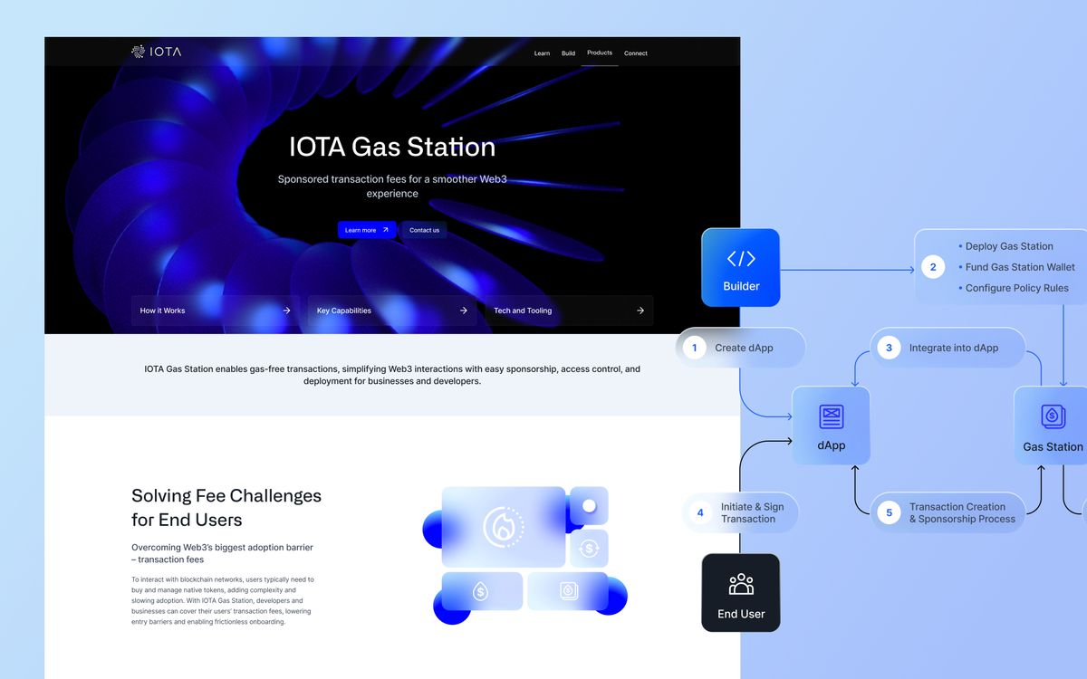Click the flame gas icon in illustration
Screen dimensions: 1087x679
pos(504,527)
